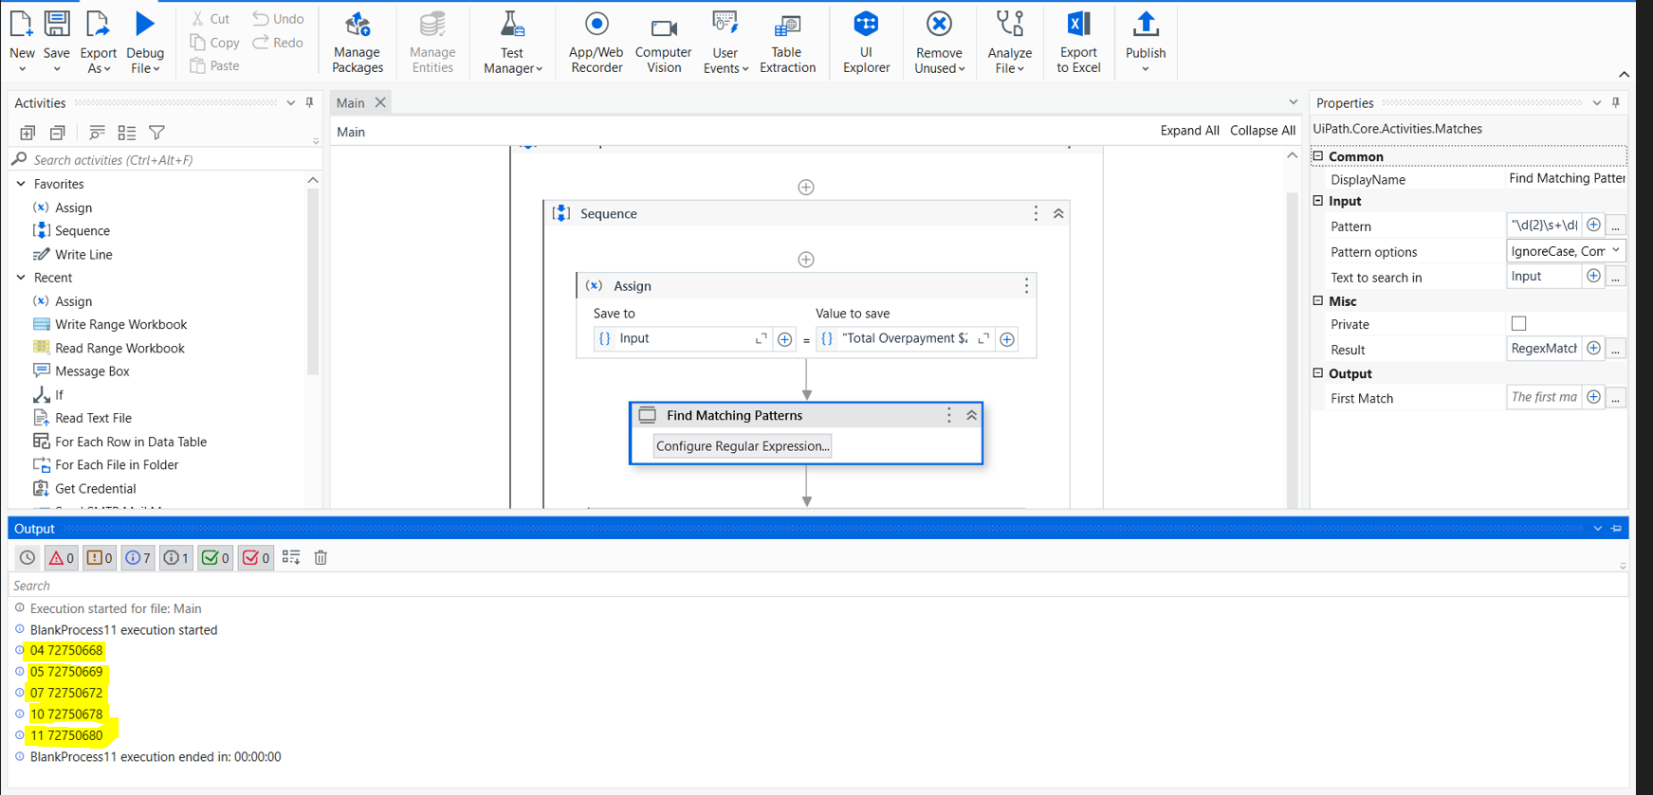Open the UI Explorer

(866, 41)
